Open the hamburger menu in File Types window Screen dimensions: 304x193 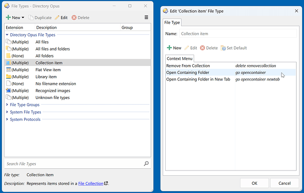(x=146, y=18)
